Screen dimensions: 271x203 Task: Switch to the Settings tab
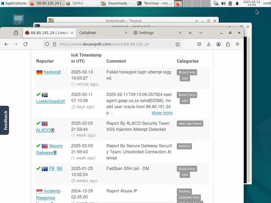157,33
